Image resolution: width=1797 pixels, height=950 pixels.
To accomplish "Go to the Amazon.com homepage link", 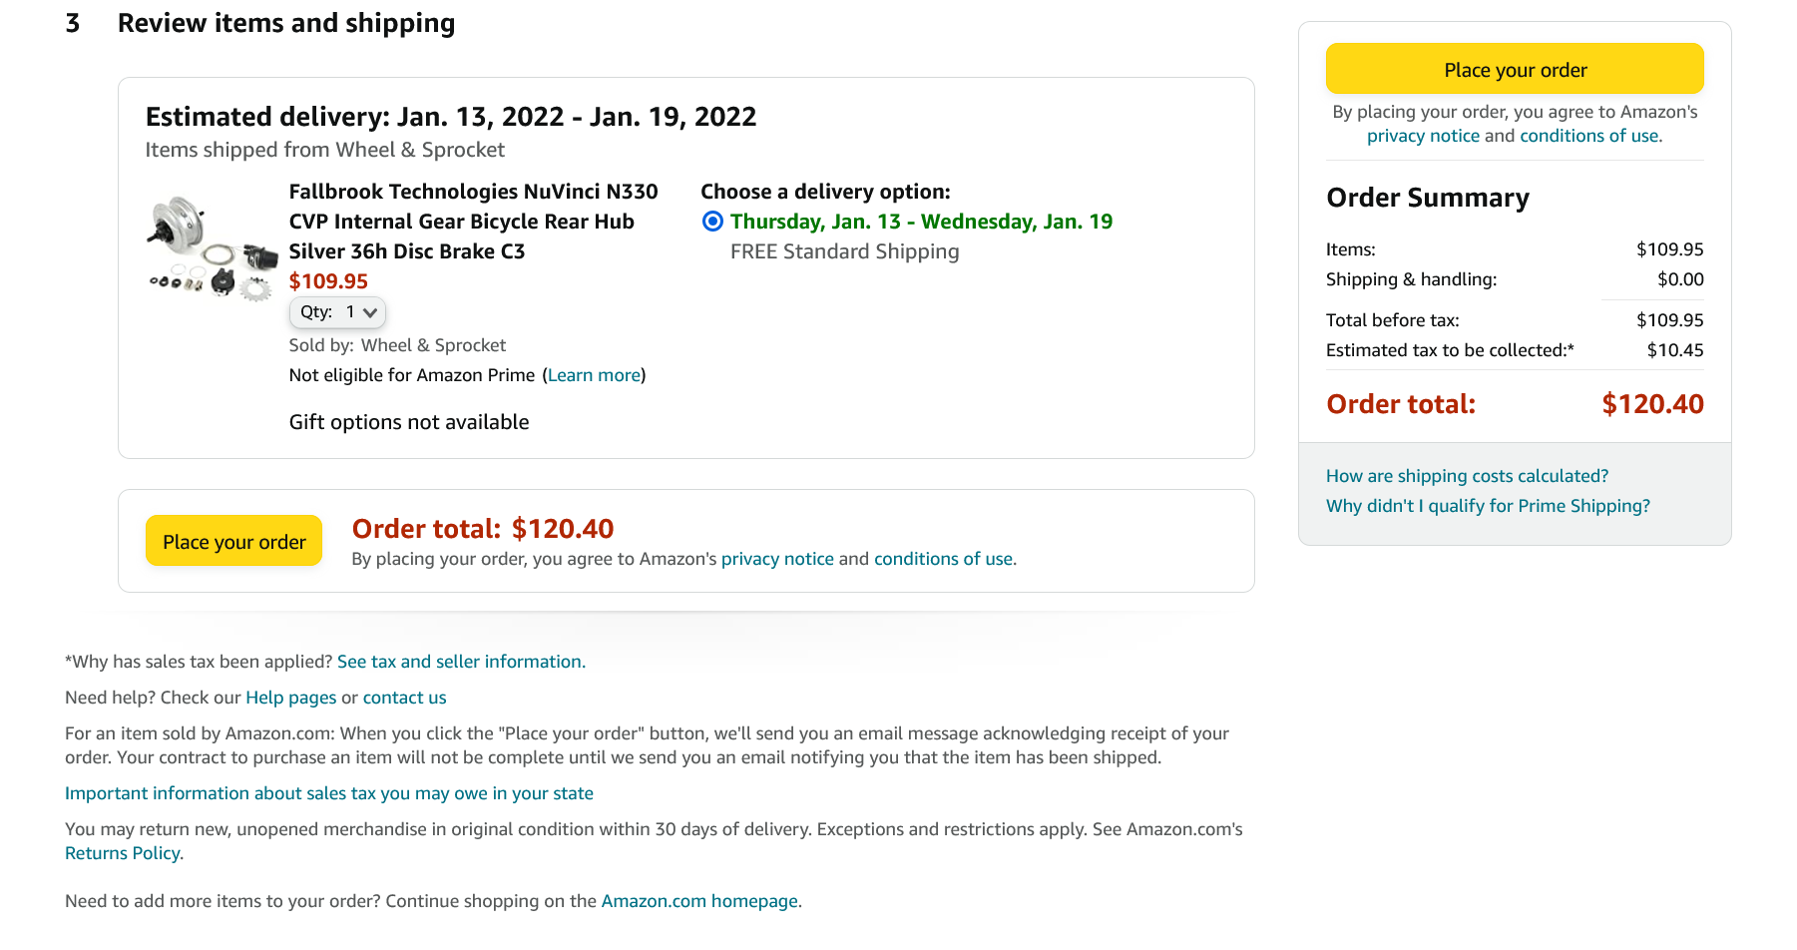I will [699, 901].
